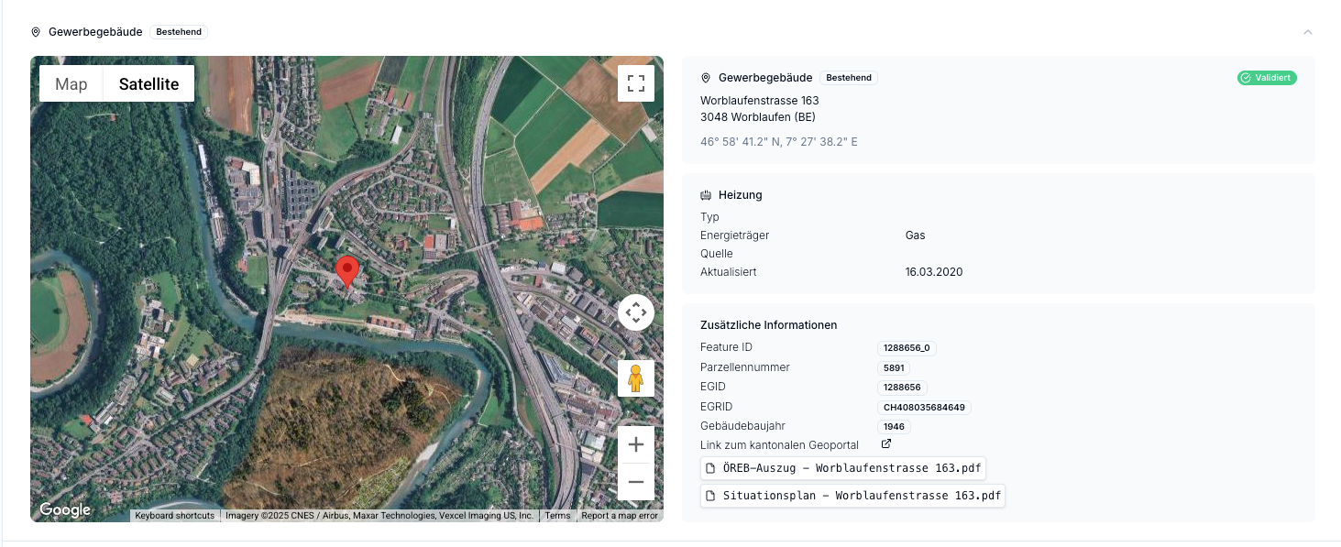Open ÖREB-Auszug Worblaufenstrasse 163 PDF

(842, 468)
